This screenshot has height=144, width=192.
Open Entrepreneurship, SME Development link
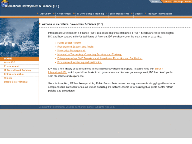click(100, 58)
